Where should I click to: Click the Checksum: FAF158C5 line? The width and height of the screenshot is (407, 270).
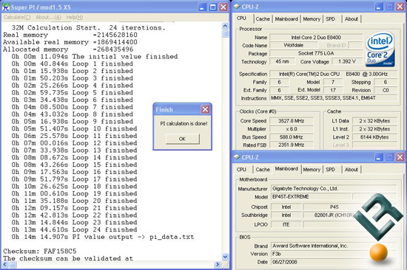click(x=40, y=251)
